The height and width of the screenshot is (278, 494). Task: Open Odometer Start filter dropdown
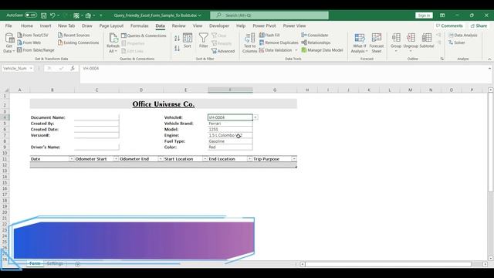(x=116, y=159)
